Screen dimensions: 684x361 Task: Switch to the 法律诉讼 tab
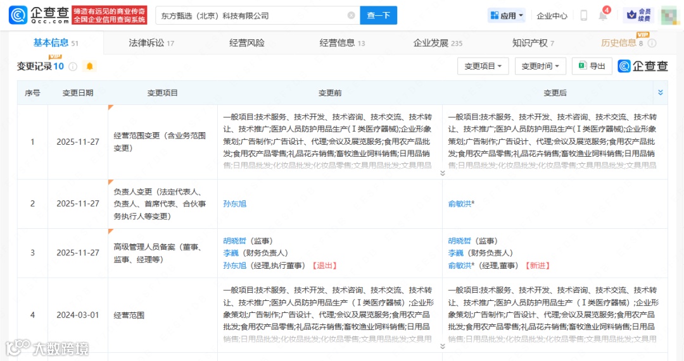151,43
